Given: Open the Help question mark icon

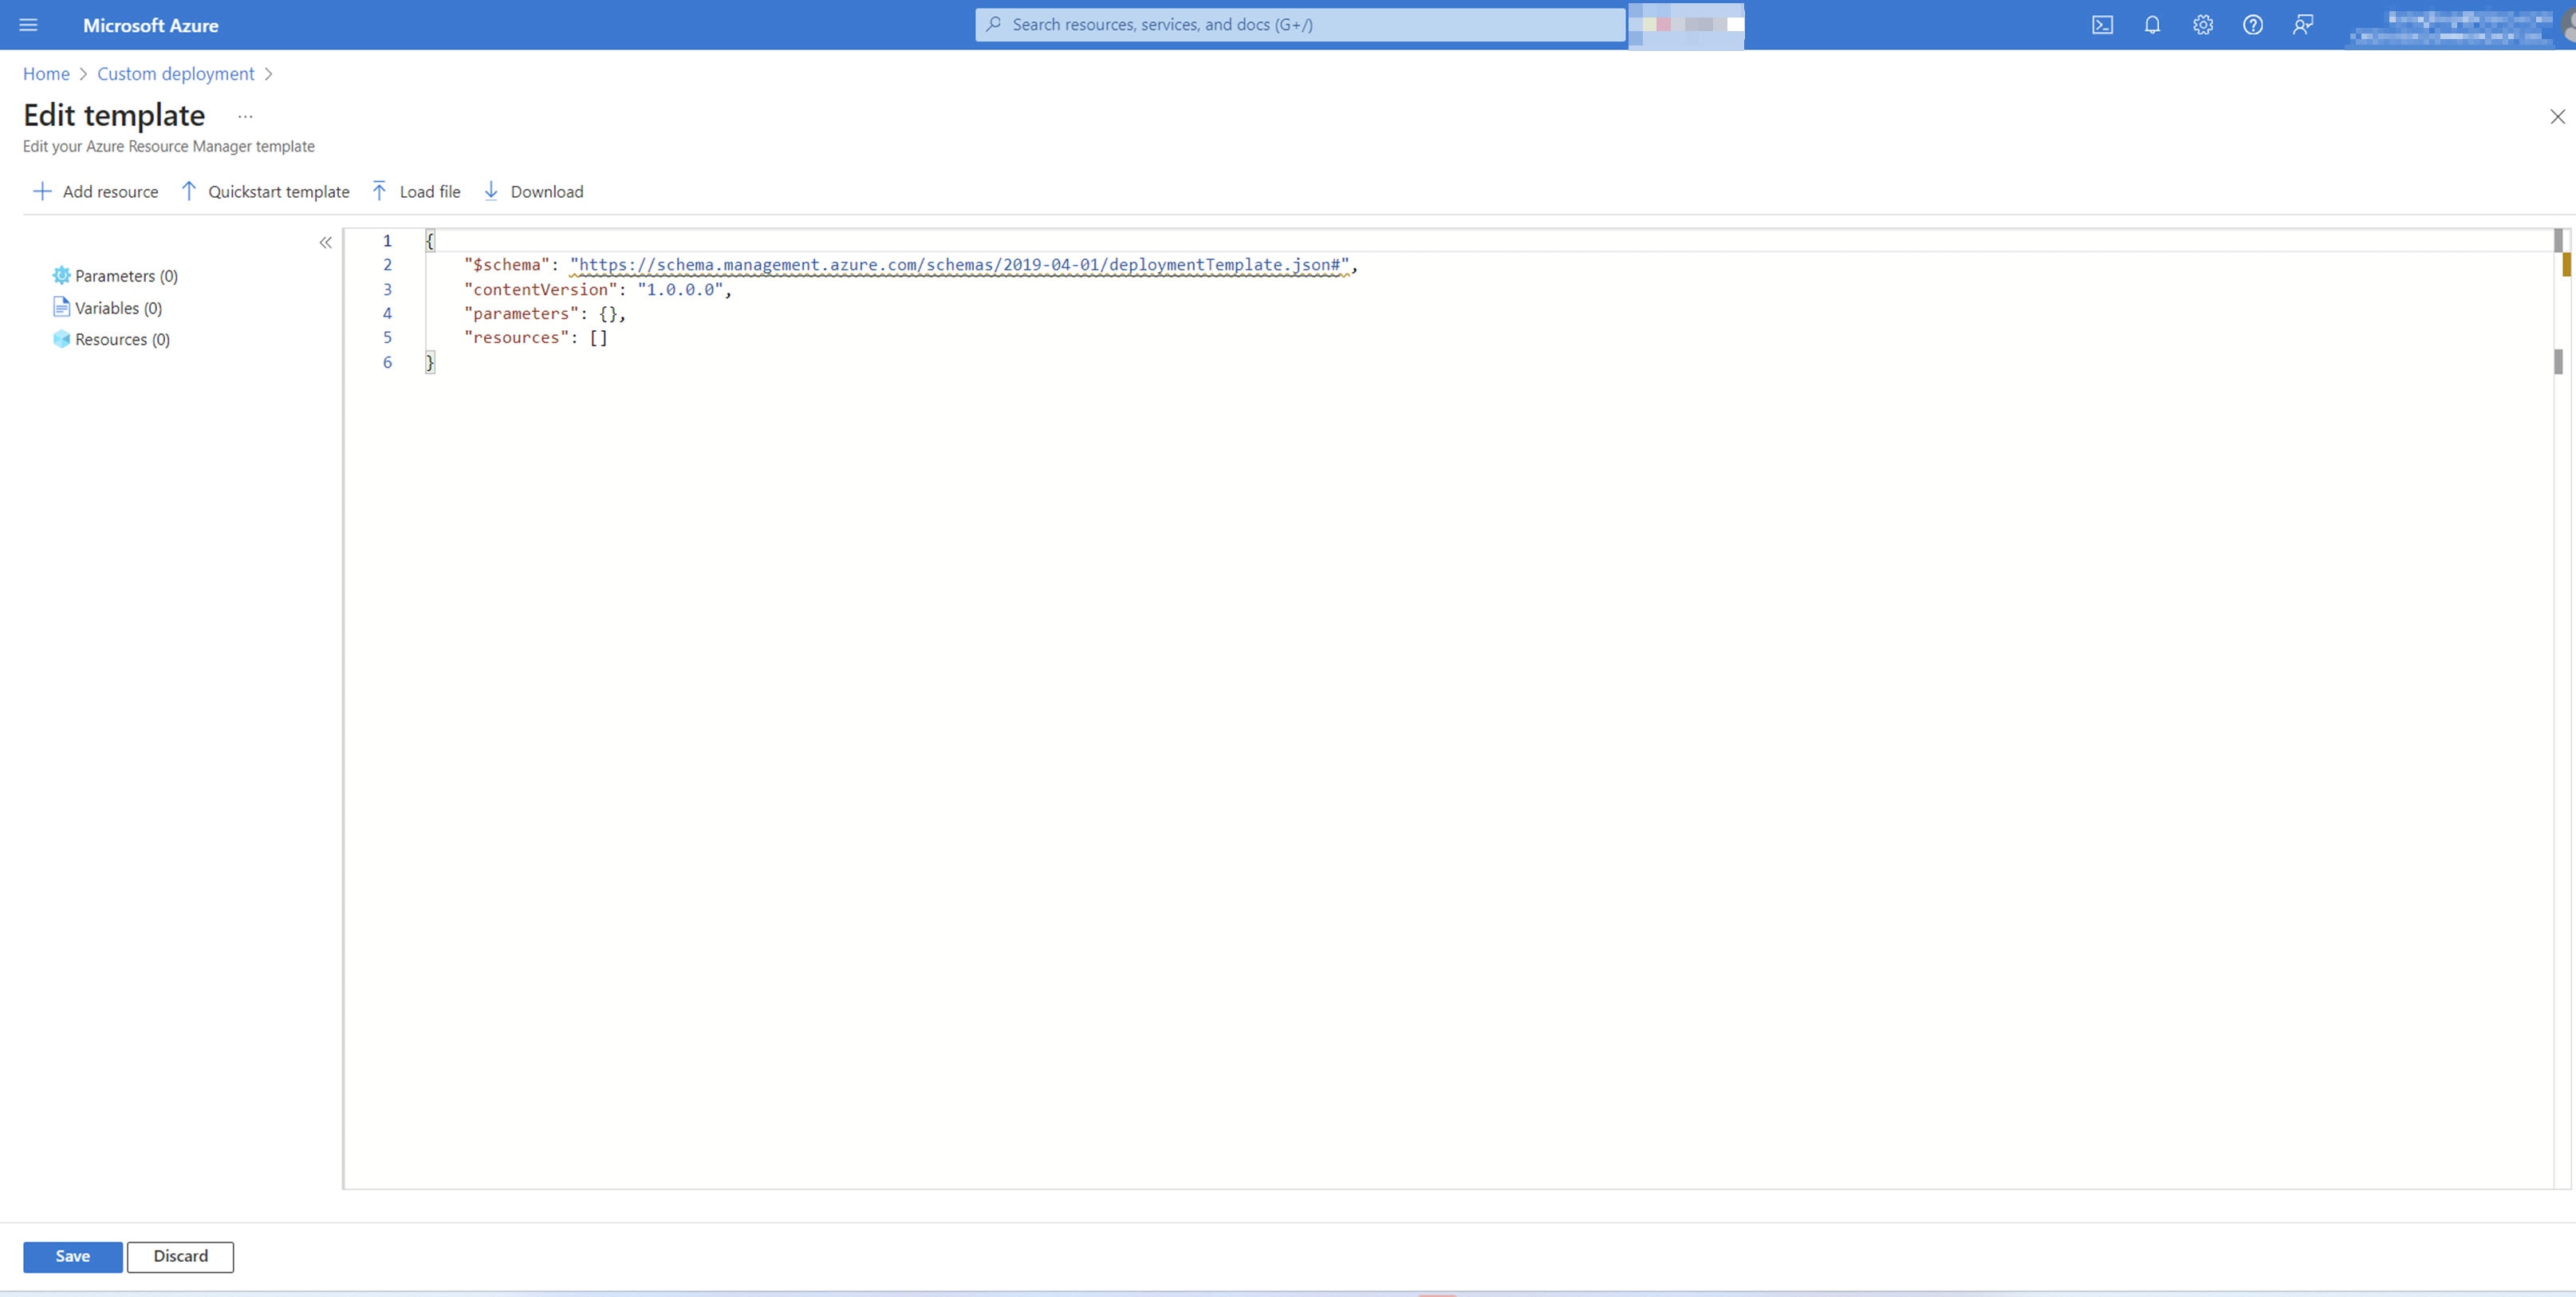Looking at the screenshot, I should point(2252,25).
